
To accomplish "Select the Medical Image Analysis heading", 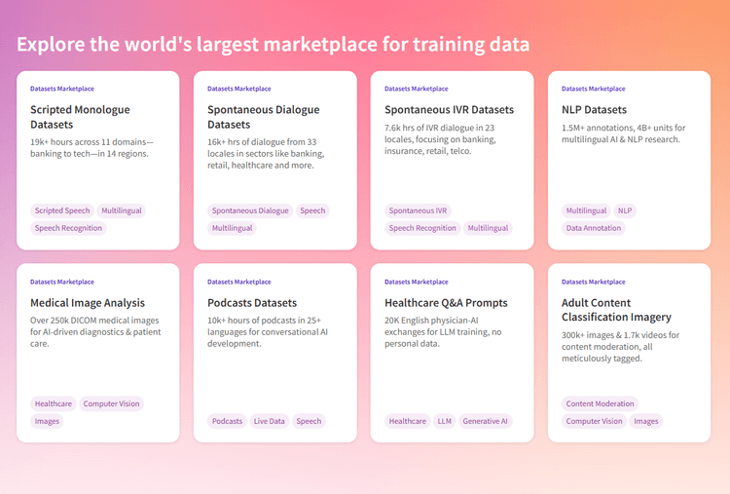I will [x=88, y=303].
